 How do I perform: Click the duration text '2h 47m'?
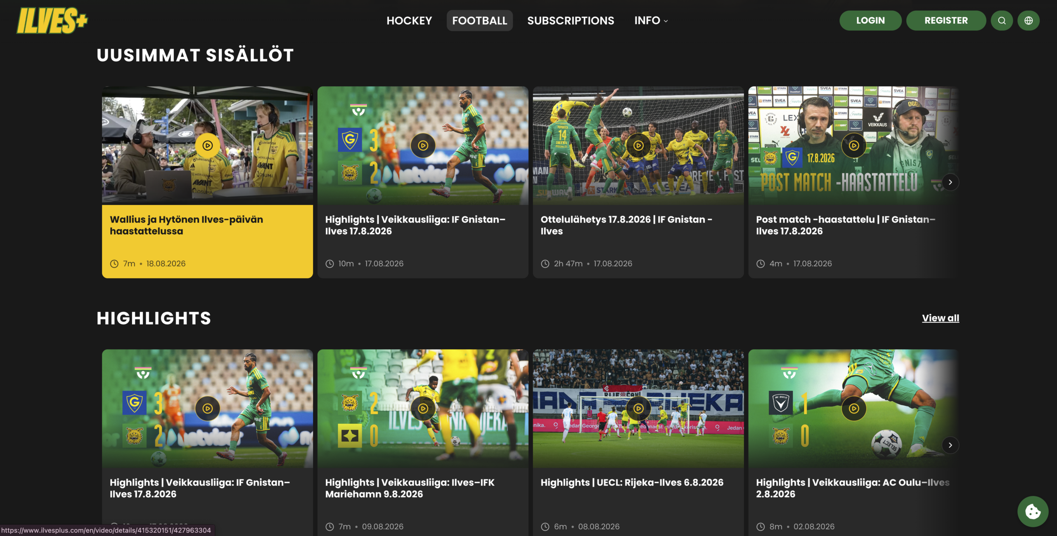coord(568,264)
